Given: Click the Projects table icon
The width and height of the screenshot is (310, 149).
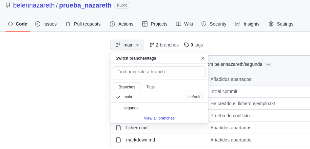Looking at the screenshot, I should tap(145, 24).
